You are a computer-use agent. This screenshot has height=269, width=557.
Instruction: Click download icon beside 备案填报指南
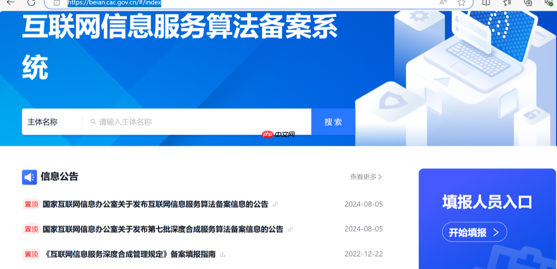click(x=223, y=254)
